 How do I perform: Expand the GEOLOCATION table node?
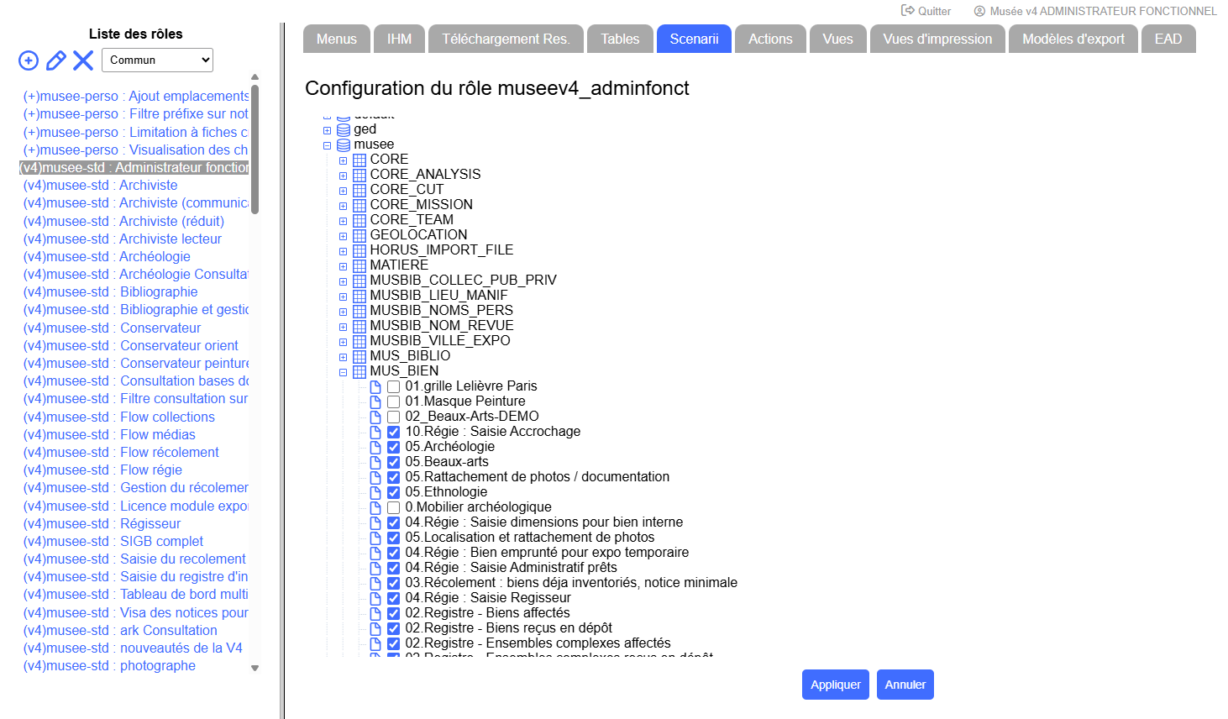[343, 236]
